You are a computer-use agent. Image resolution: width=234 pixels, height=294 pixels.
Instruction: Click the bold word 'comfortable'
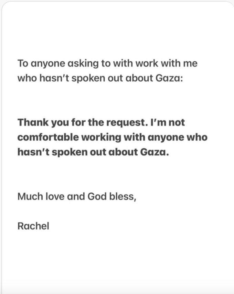click(48, 137)
